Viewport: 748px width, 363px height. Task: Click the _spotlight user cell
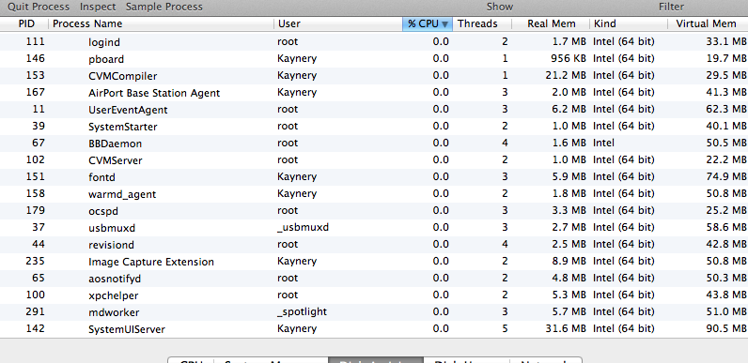(302, 311)
